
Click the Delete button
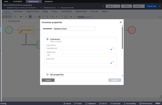[127, 6]
